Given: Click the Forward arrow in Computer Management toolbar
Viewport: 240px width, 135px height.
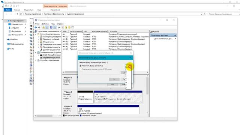Looking at the screenshot, I should tap(39, 27).
